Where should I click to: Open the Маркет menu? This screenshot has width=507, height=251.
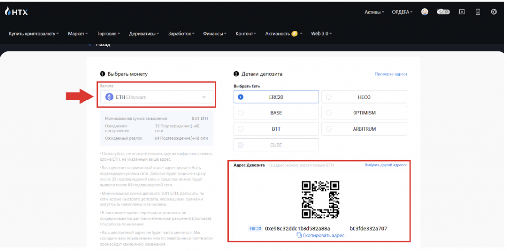click(78, 33)
